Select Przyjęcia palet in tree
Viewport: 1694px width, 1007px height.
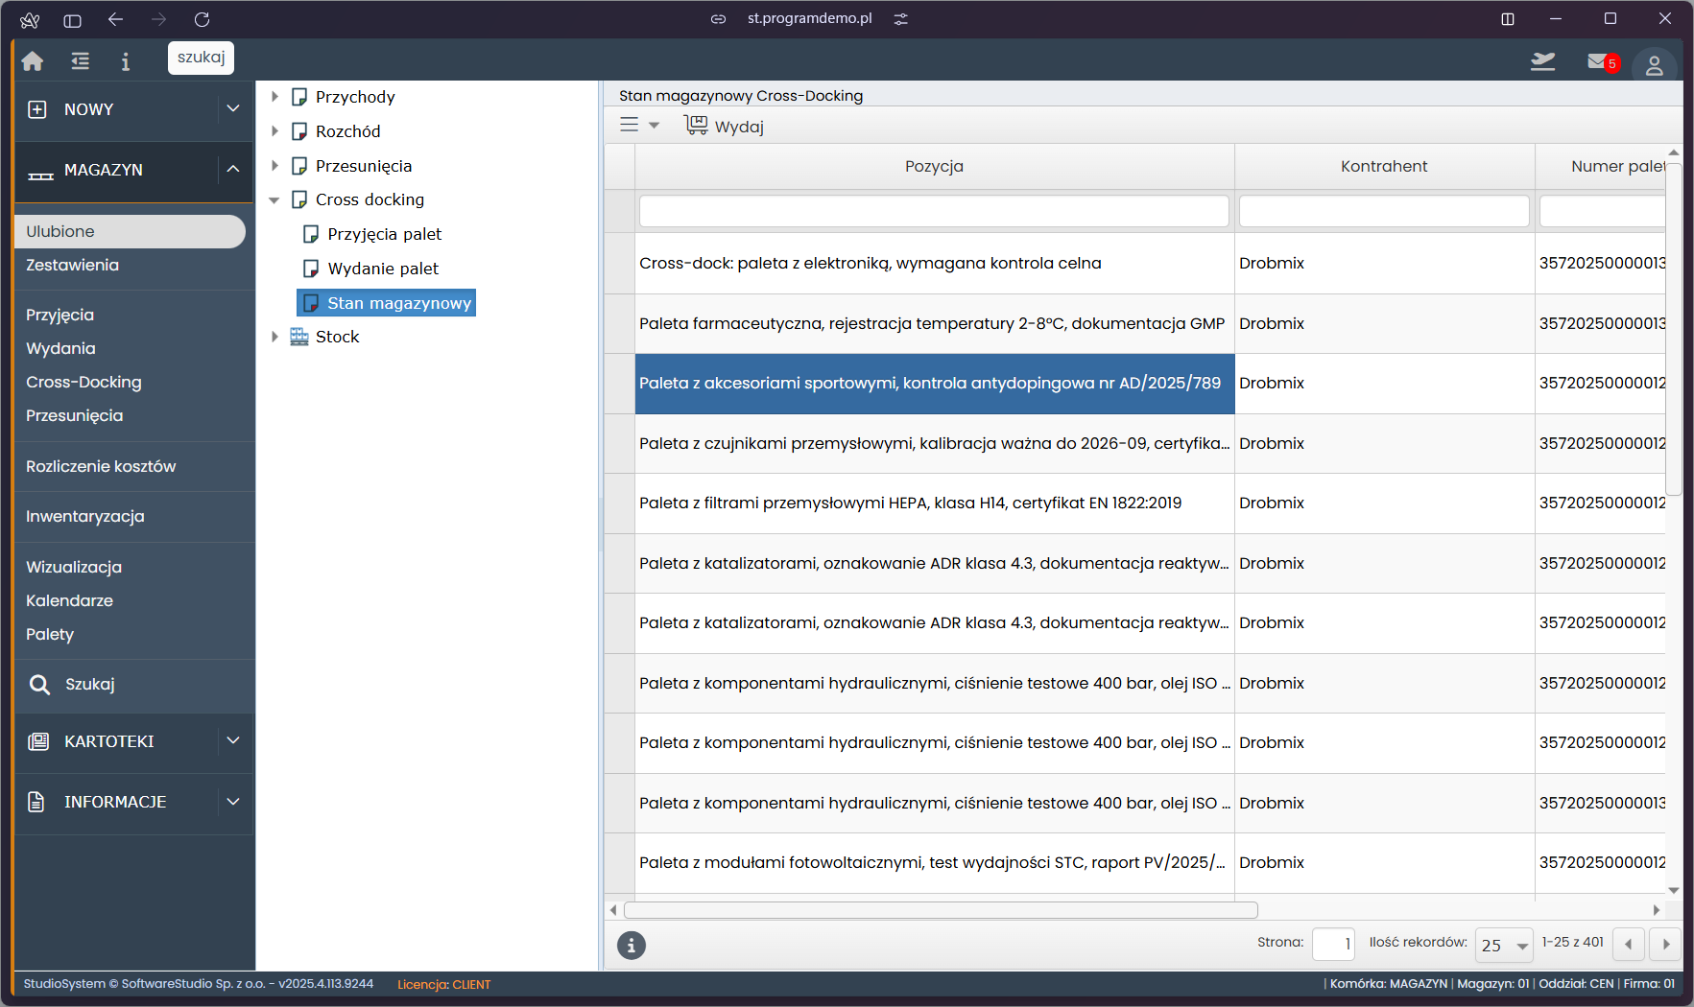[384, 234]
